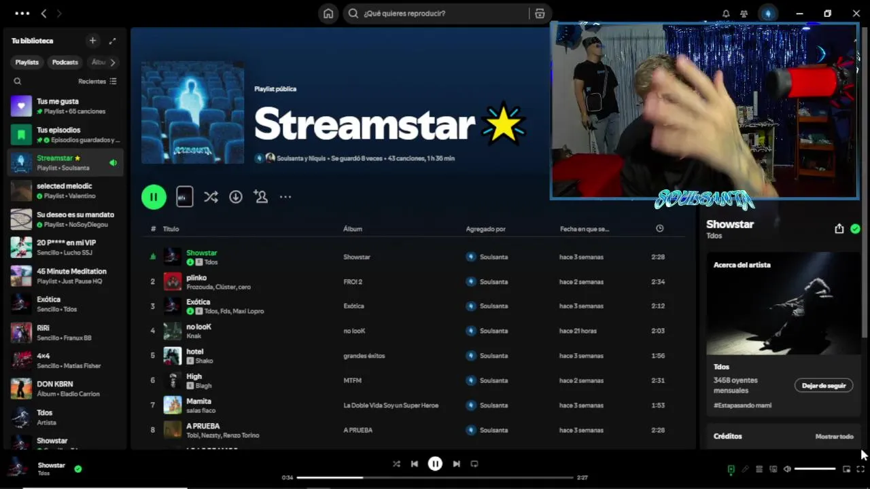Click the browse icon beside the search field
Viewport: 870px width, 489px height.
(540, 14)
